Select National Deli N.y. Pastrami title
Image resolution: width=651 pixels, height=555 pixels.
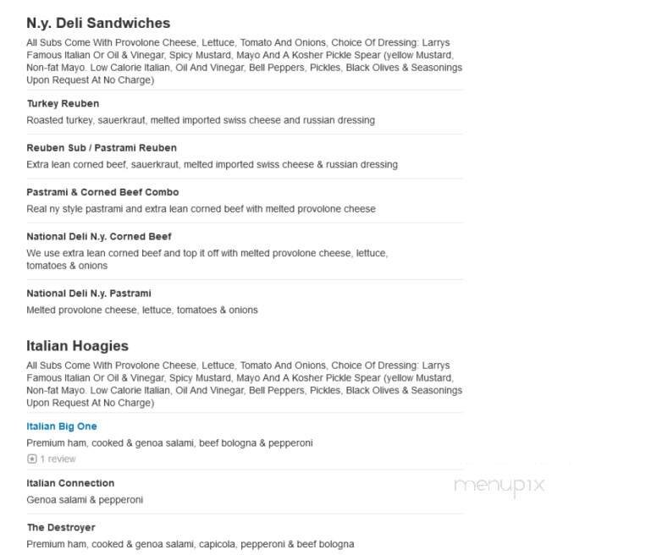point(89,294)
